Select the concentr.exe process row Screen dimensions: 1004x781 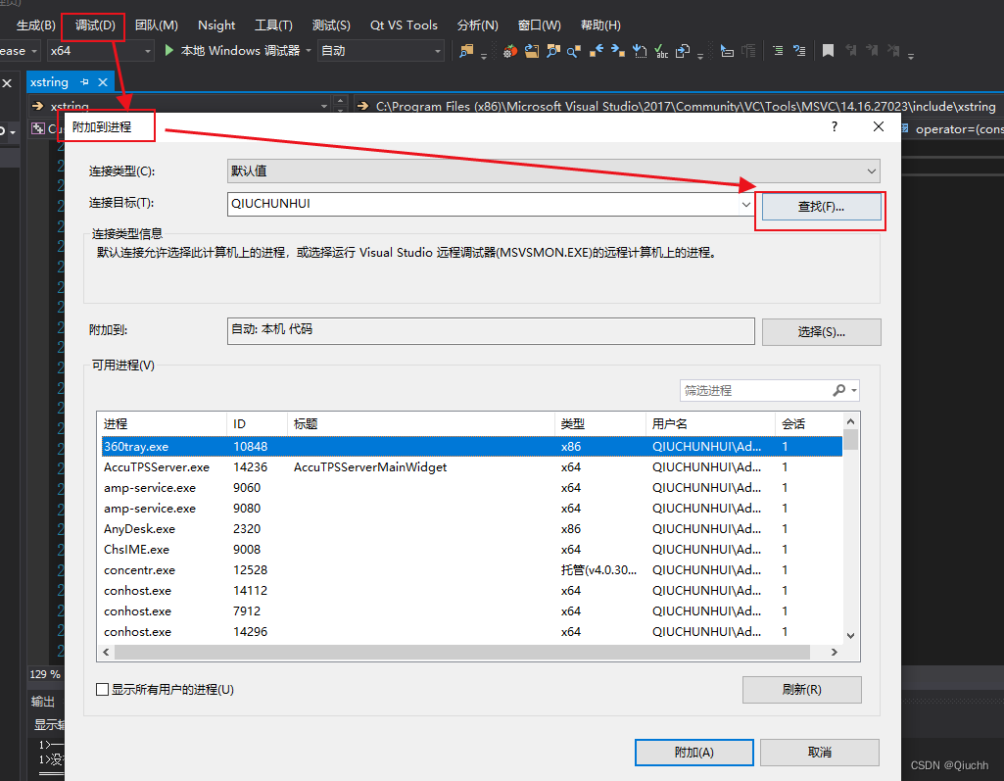click(x=472, y=569)
